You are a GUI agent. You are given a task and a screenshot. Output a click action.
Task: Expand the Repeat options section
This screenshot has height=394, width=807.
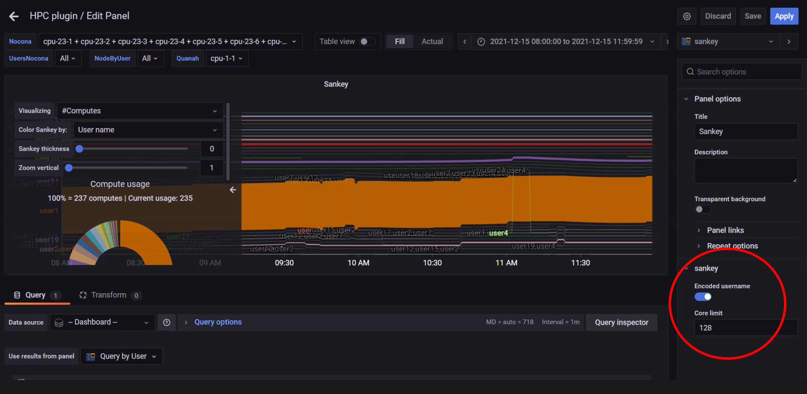[x=732, y=246]
